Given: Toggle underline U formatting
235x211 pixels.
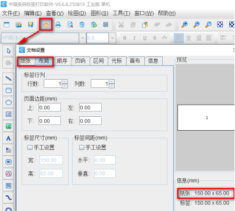Looking at the screenshot, I should [145, 38].
